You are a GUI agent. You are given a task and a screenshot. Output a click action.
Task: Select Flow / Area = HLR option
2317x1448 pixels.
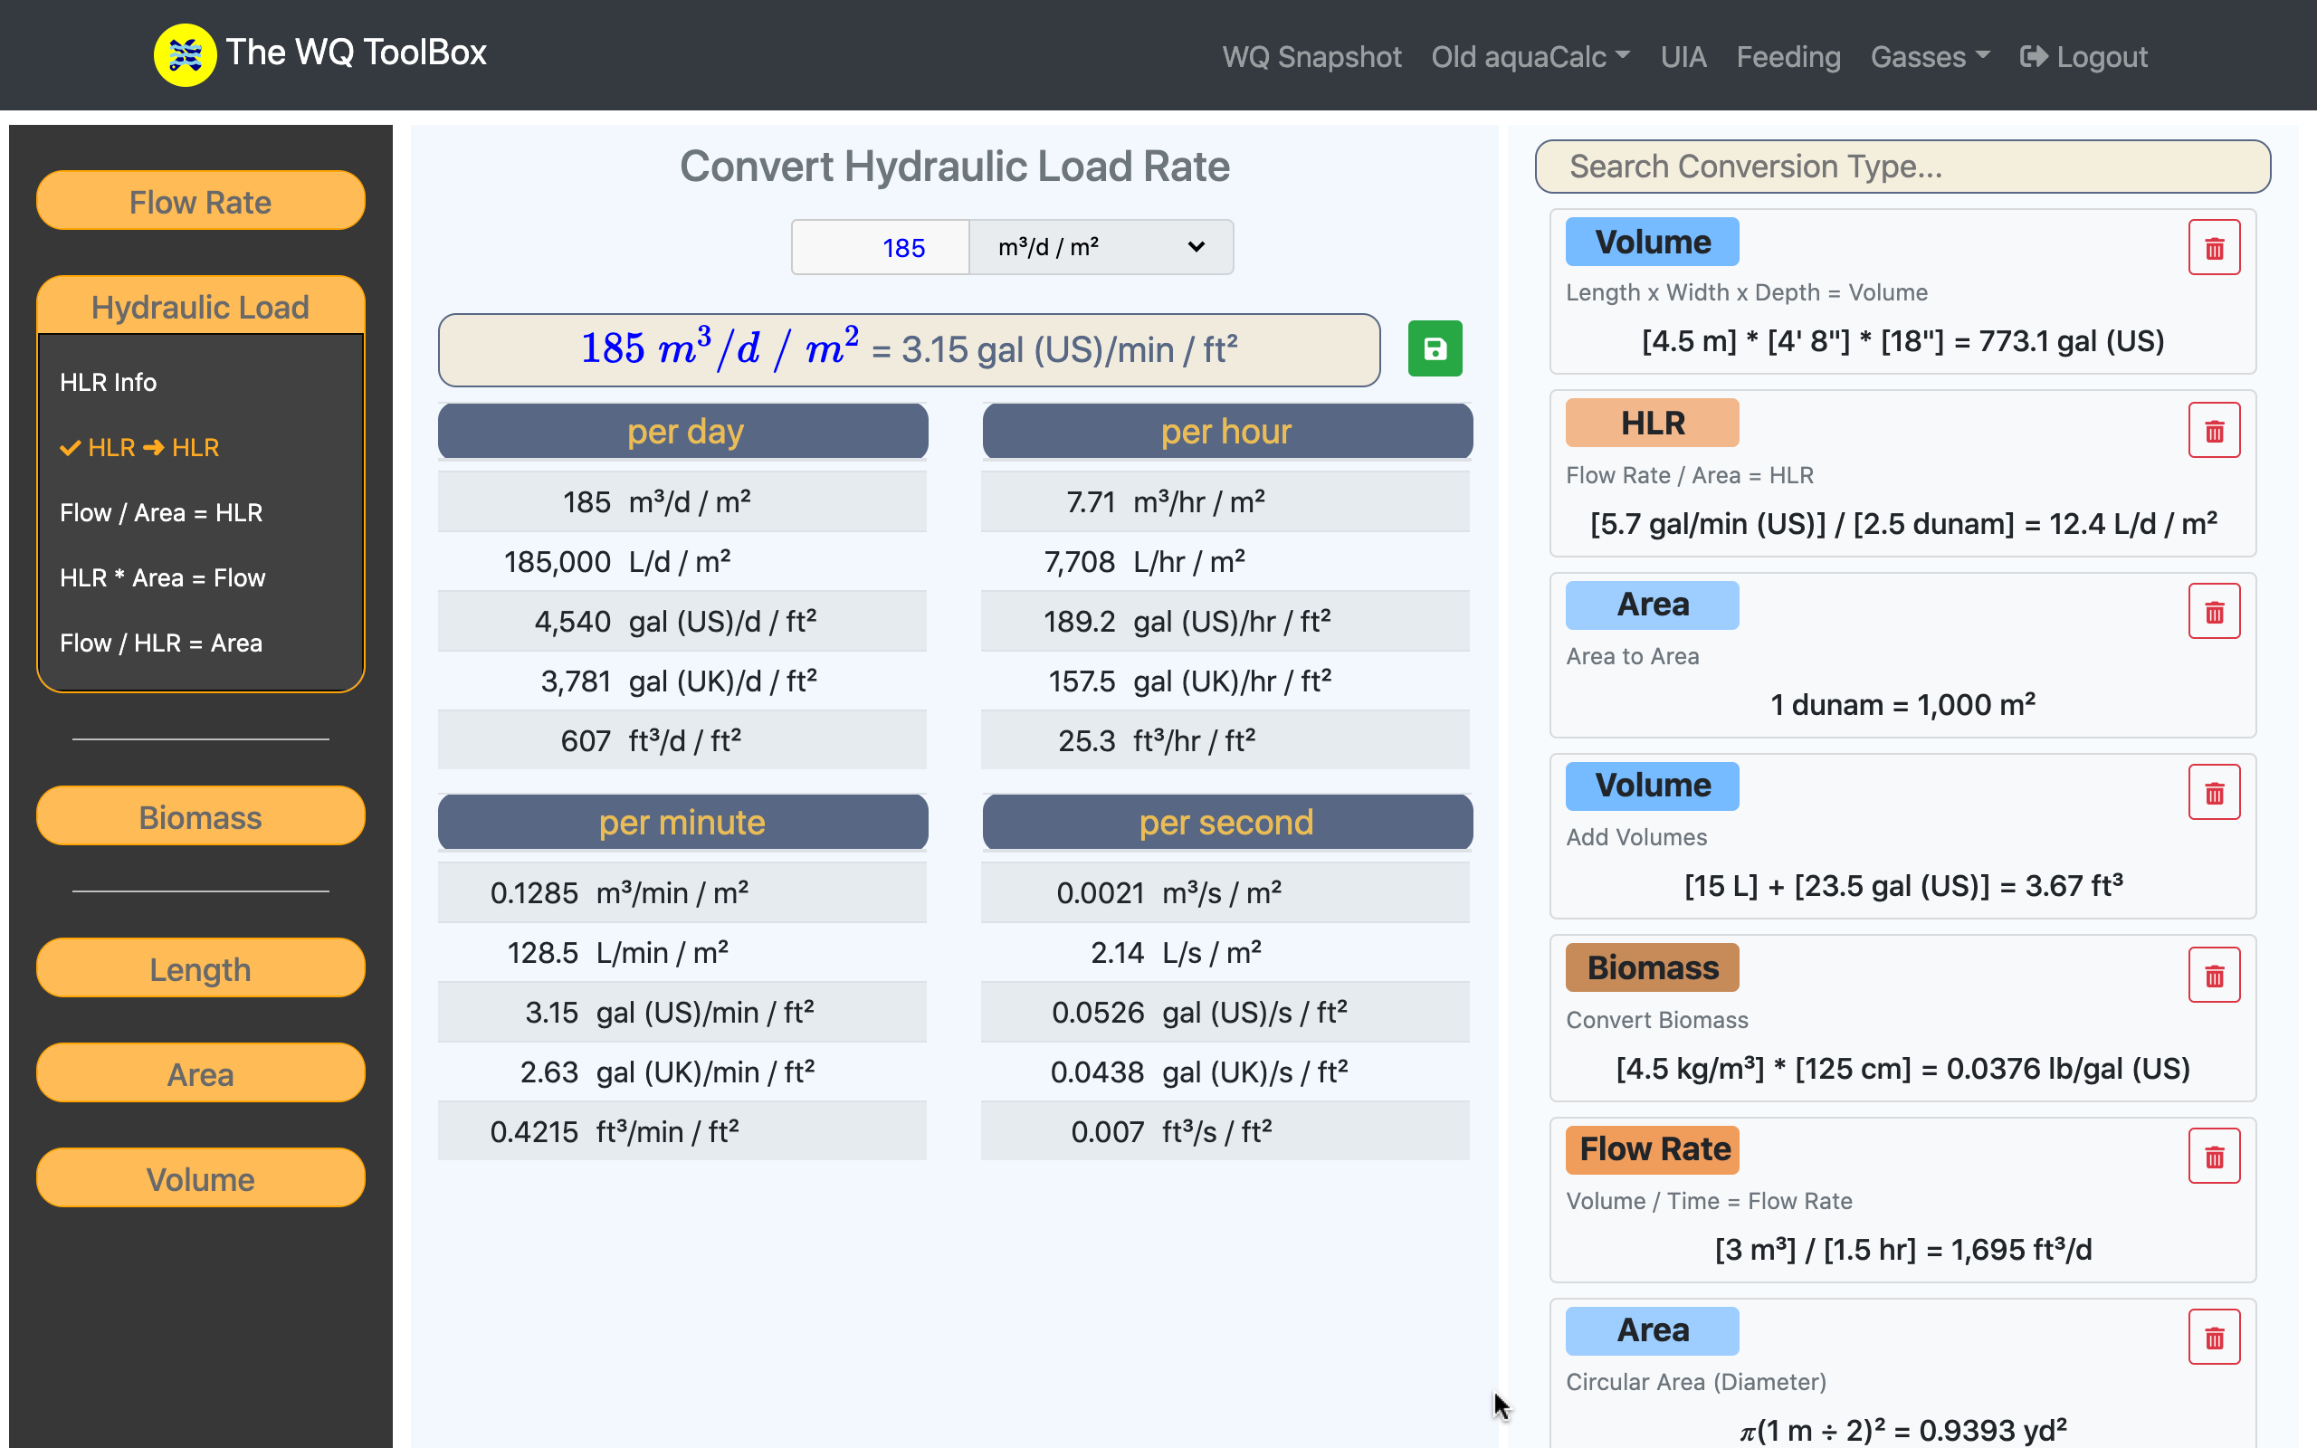[x=161, y=512]
